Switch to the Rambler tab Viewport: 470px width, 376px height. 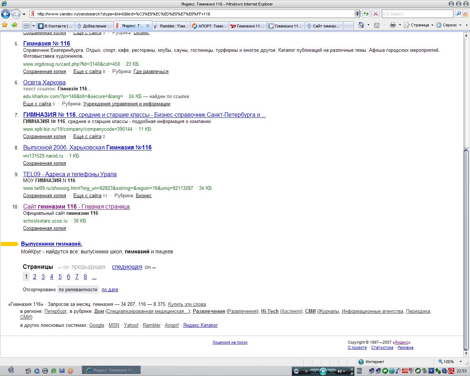(171, 26)
